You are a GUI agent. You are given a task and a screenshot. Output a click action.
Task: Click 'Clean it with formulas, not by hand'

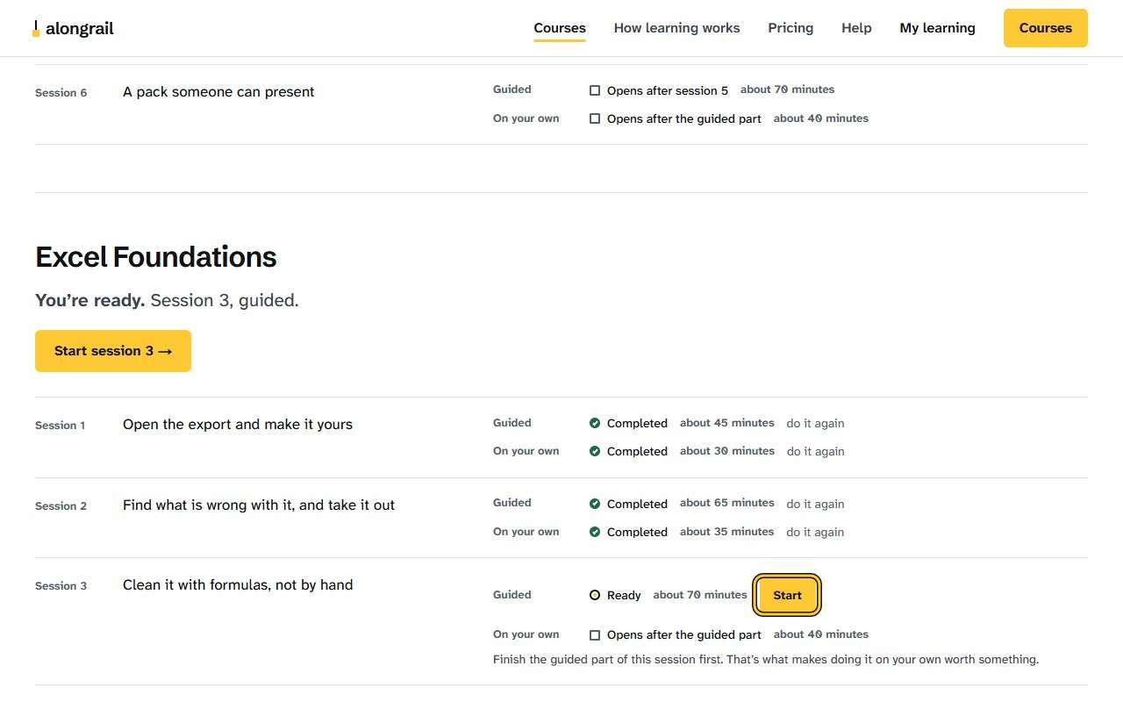(x=238, y=585)
